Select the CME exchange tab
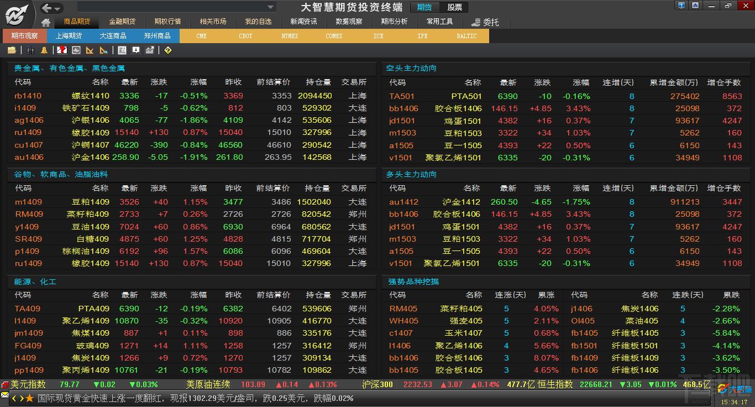 (201, 36)
